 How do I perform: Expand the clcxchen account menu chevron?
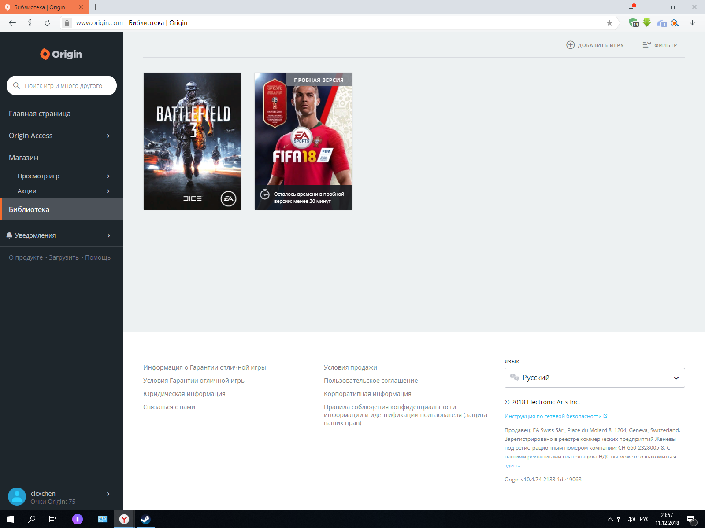[108, 494]
